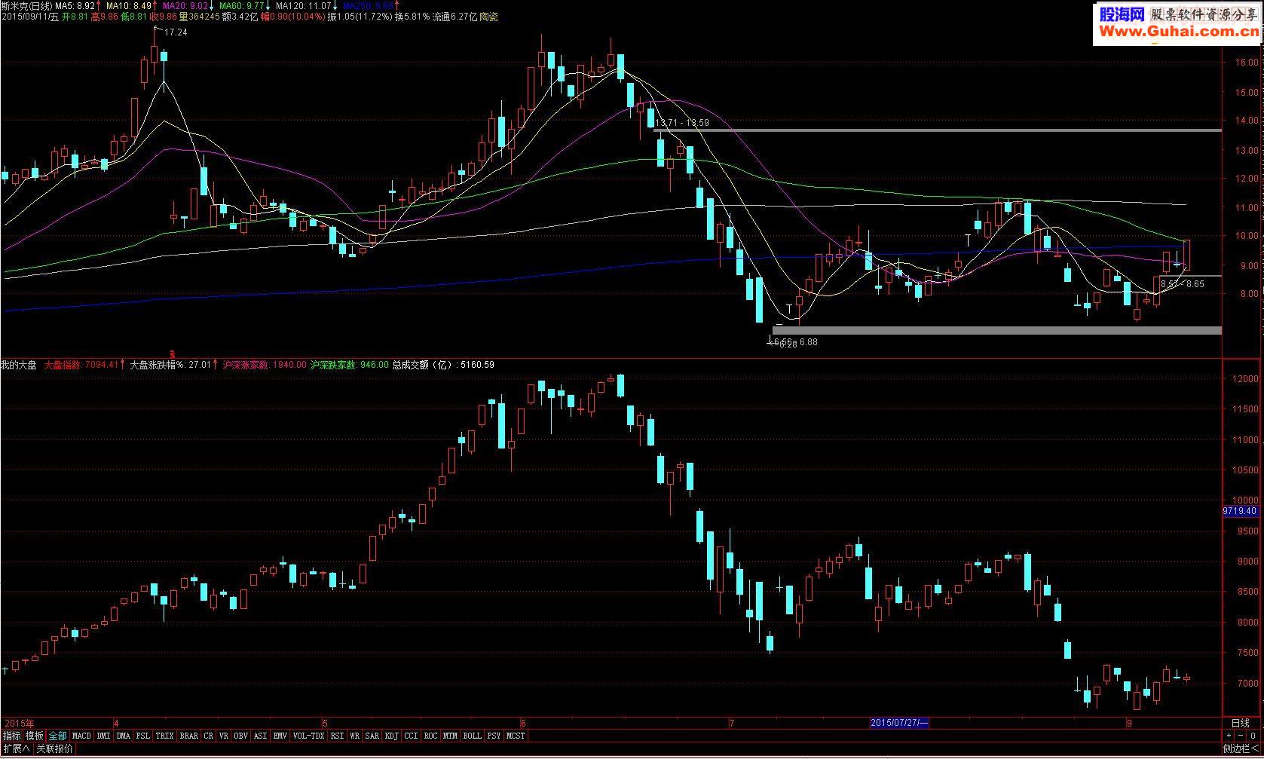The height and width of the screenshot is (759, 1264).
Task: Select the WR indicator
Action: pos(355,736)
